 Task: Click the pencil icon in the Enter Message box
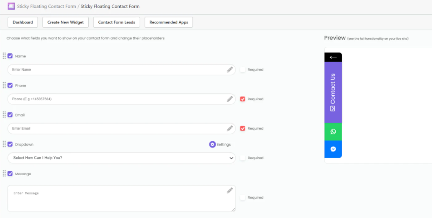[230, 190]
